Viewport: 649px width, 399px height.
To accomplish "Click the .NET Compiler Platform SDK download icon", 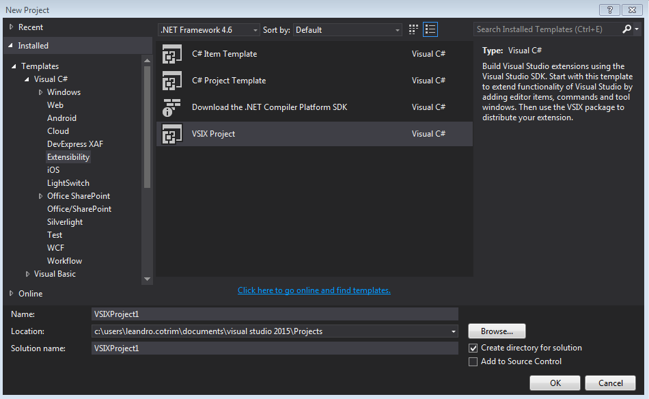I will (171, 107).
